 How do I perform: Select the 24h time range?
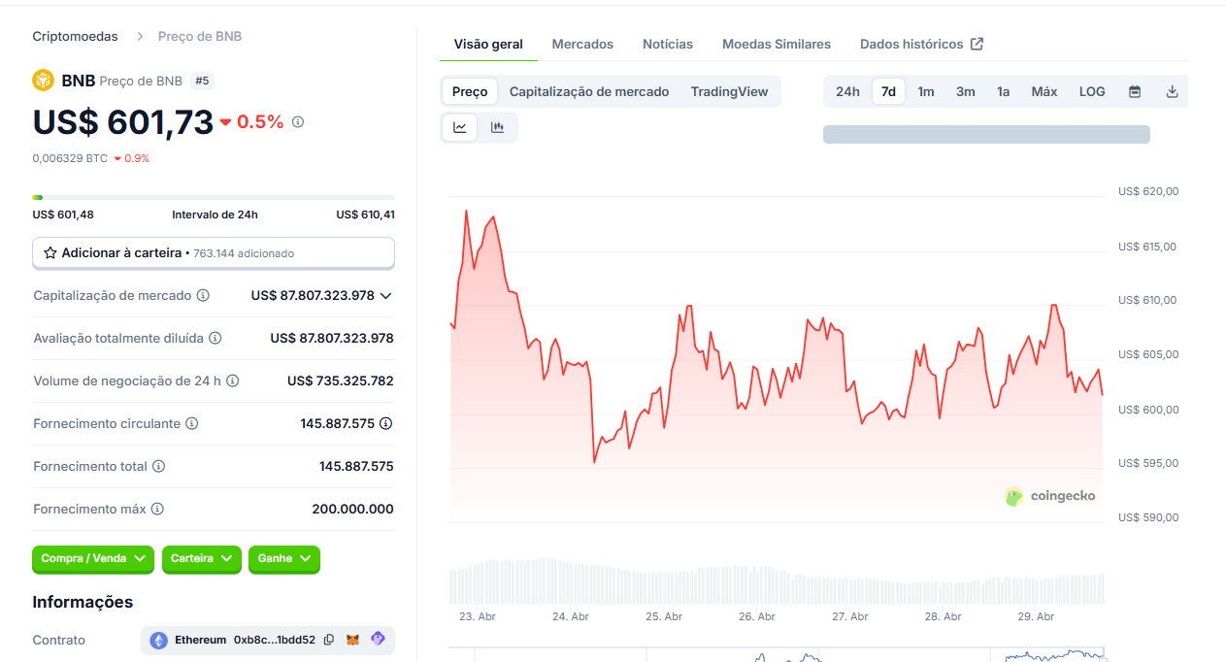click(x=847, y=91)
